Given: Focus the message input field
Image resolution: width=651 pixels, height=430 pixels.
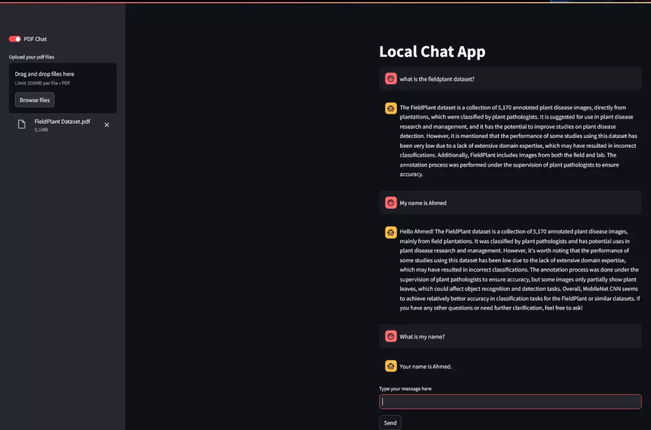Looking at the screenshot, I should [510, 401].
